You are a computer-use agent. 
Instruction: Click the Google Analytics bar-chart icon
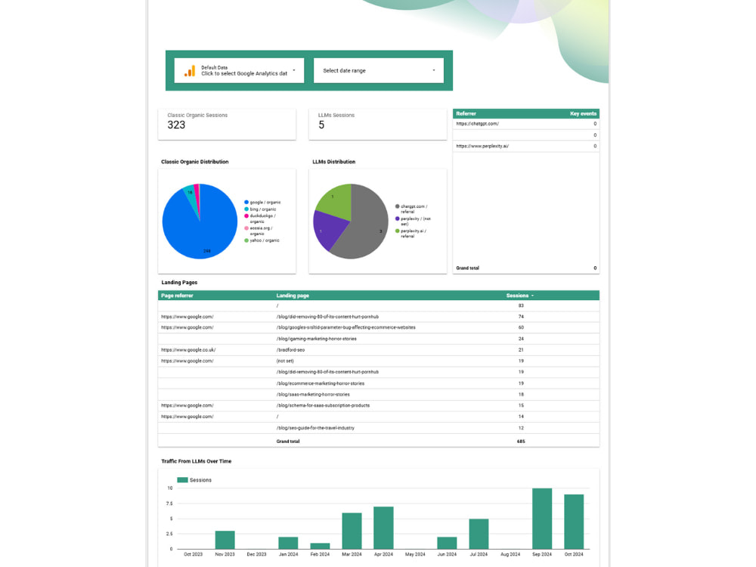tap(190, 71)
